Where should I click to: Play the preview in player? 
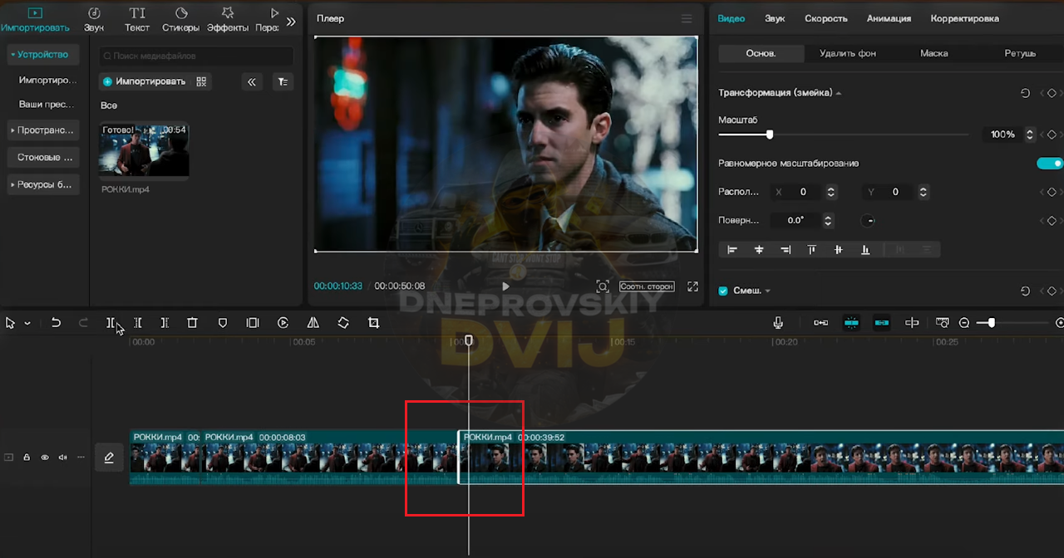pyautogui.click(x=505, y=286)
